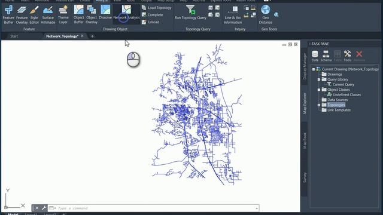This screenshot has height=215, width=383.
Task: Click Complete topology button
Action: [153, 15]
